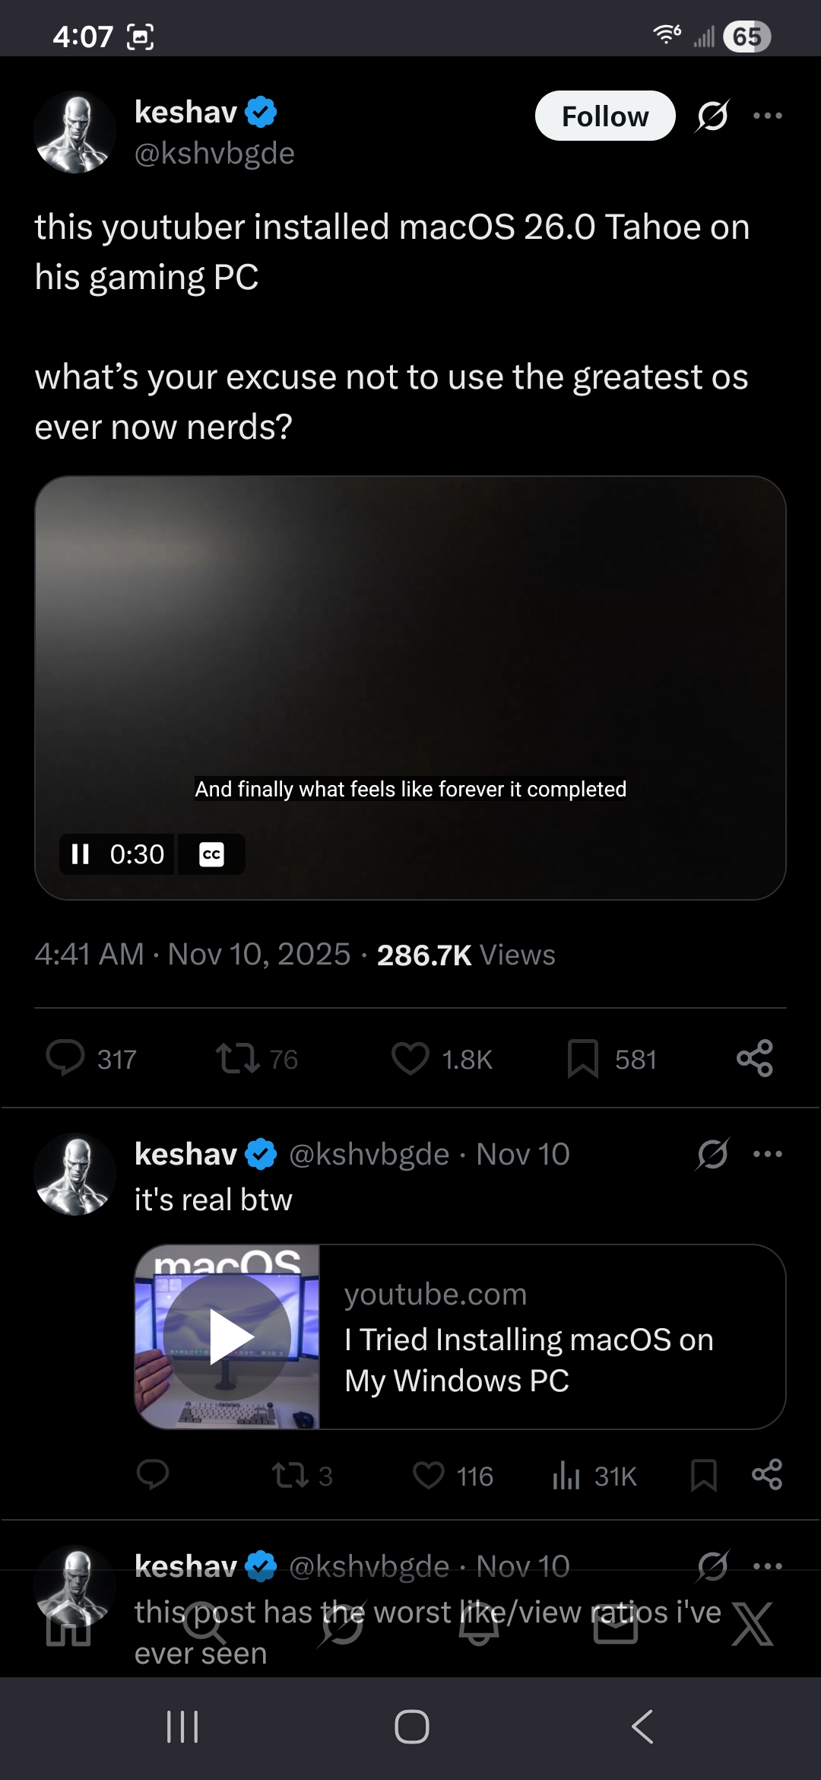Open more options on the main post
Image resolution: width=821 pixels, height=1780 pixels.
767,116
